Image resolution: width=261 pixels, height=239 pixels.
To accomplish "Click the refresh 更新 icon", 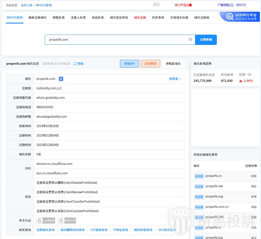I will tap(75, 64).
